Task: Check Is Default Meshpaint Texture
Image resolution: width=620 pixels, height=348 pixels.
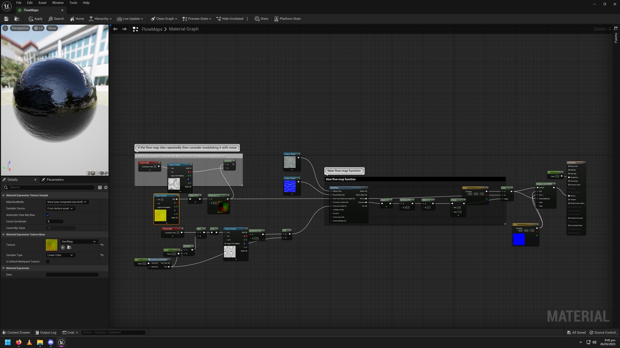Action: pyautogui.click(x=47, y=261)
